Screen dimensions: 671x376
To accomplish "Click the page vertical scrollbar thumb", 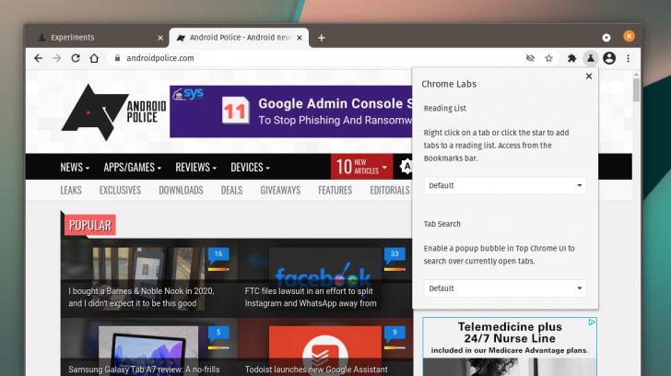I will pos(636,89).
